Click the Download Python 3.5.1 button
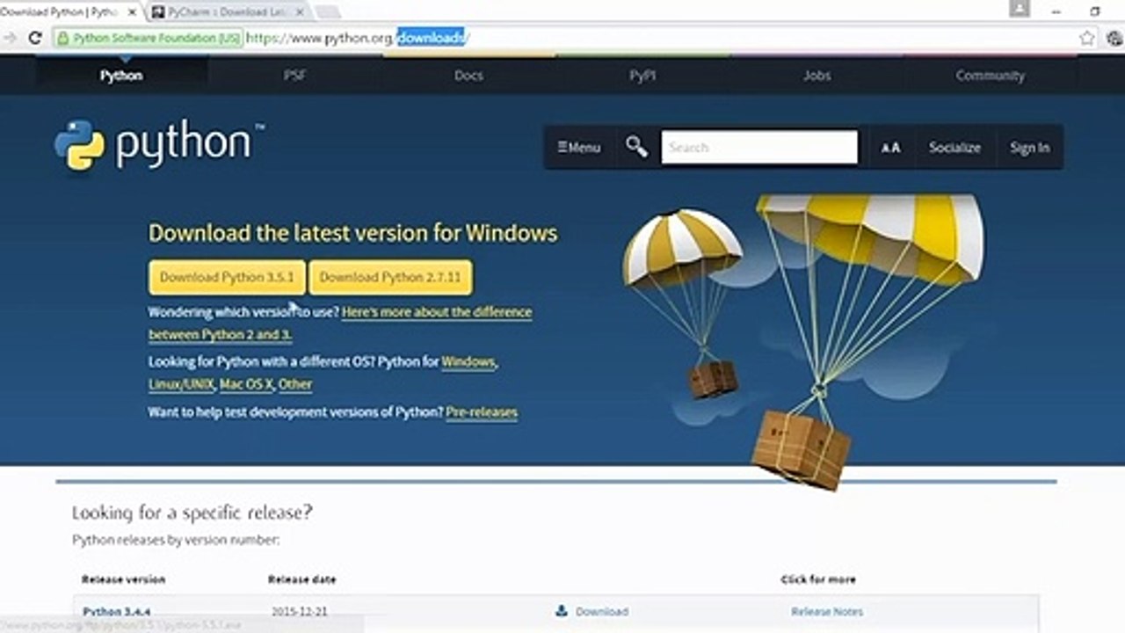Viewport: 1125px width, 633px height. pyautogui.click(x=227, y=277)
